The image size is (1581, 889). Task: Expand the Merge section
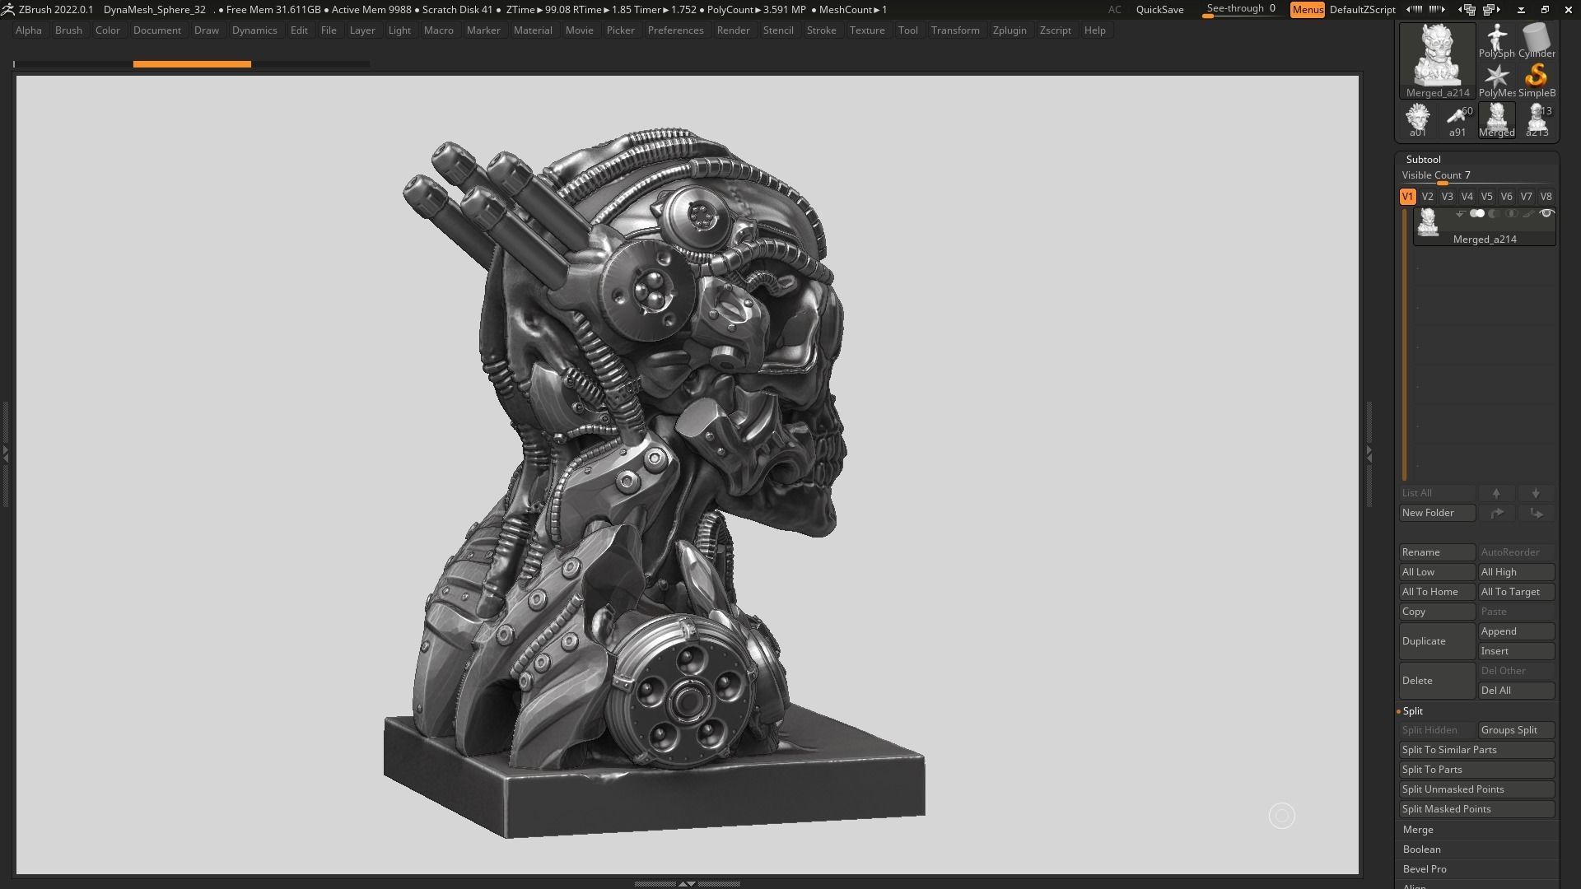[x=1418, y=830]
